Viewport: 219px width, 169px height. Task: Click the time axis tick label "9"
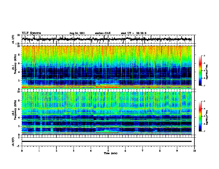177,151
